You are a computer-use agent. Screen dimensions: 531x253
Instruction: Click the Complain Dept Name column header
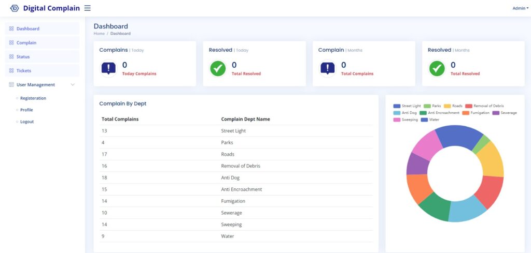coord(245,119)
